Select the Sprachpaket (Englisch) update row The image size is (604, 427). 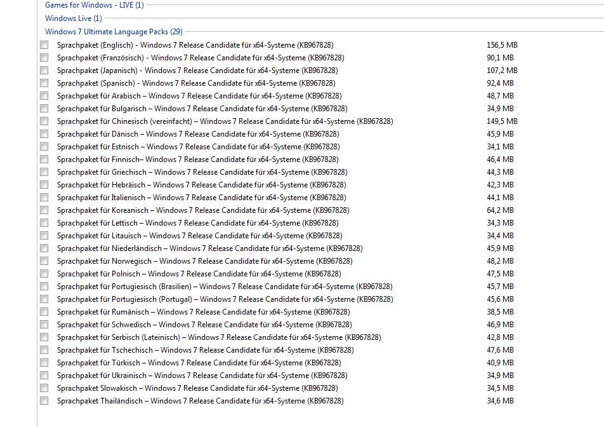tap(195, 45)
